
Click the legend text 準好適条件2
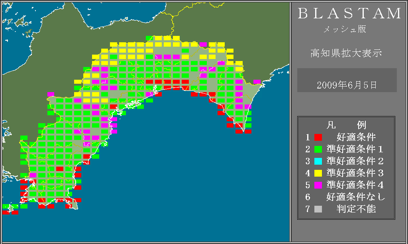[355, 161]
